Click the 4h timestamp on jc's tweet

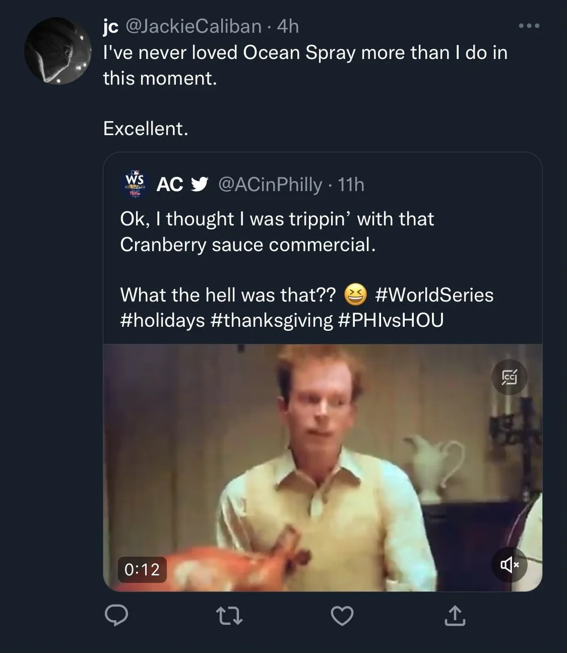click(287, 26)
